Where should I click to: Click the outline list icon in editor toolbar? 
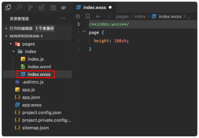click(x=77, y=16)
